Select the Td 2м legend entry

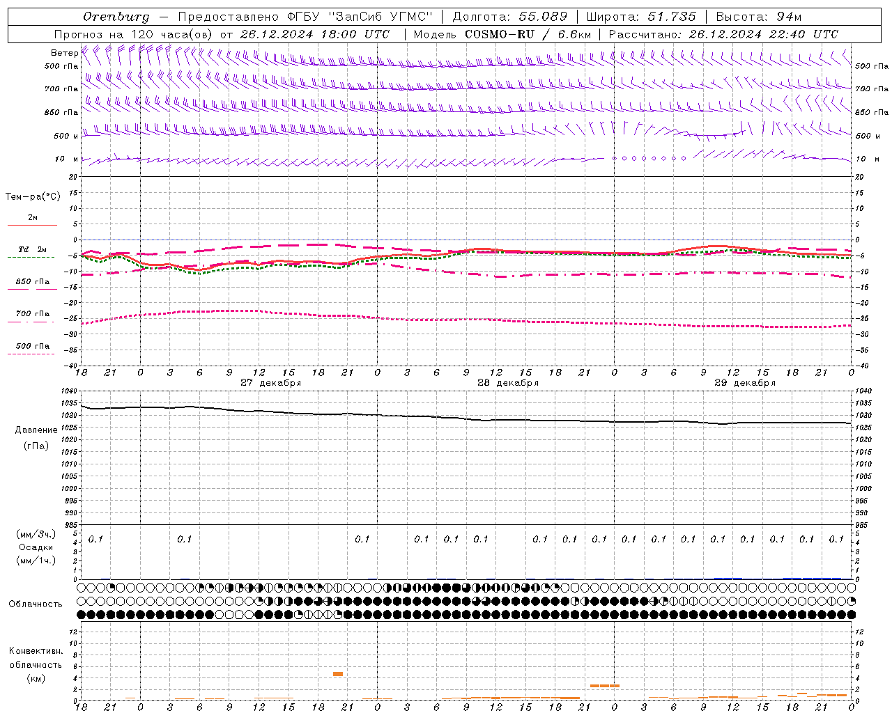click(32, 249)
